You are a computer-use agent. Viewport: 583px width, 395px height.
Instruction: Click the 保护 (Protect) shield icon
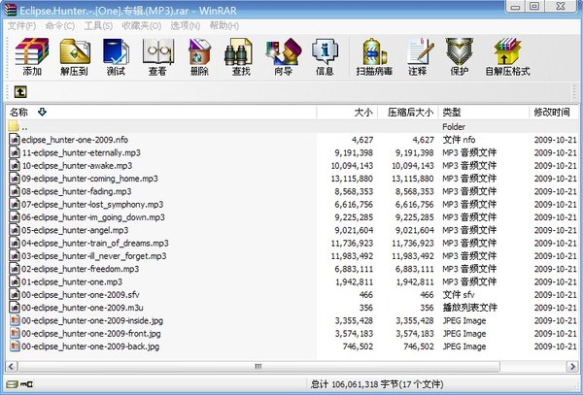pyautogui.click(x=460, y=51)
